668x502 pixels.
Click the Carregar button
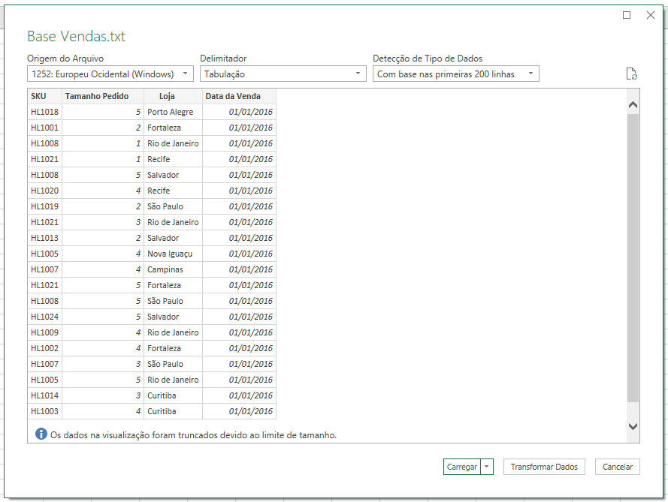462,467
